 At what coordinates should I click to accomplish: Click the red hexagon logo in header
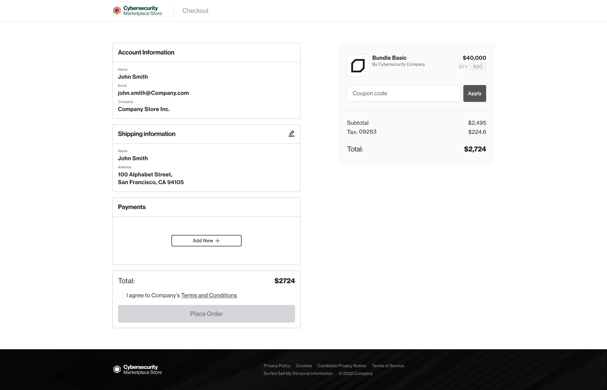coord(117,11)
